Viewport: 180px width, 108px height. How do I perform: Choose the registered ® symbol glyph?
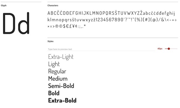[x=57, y=26]
